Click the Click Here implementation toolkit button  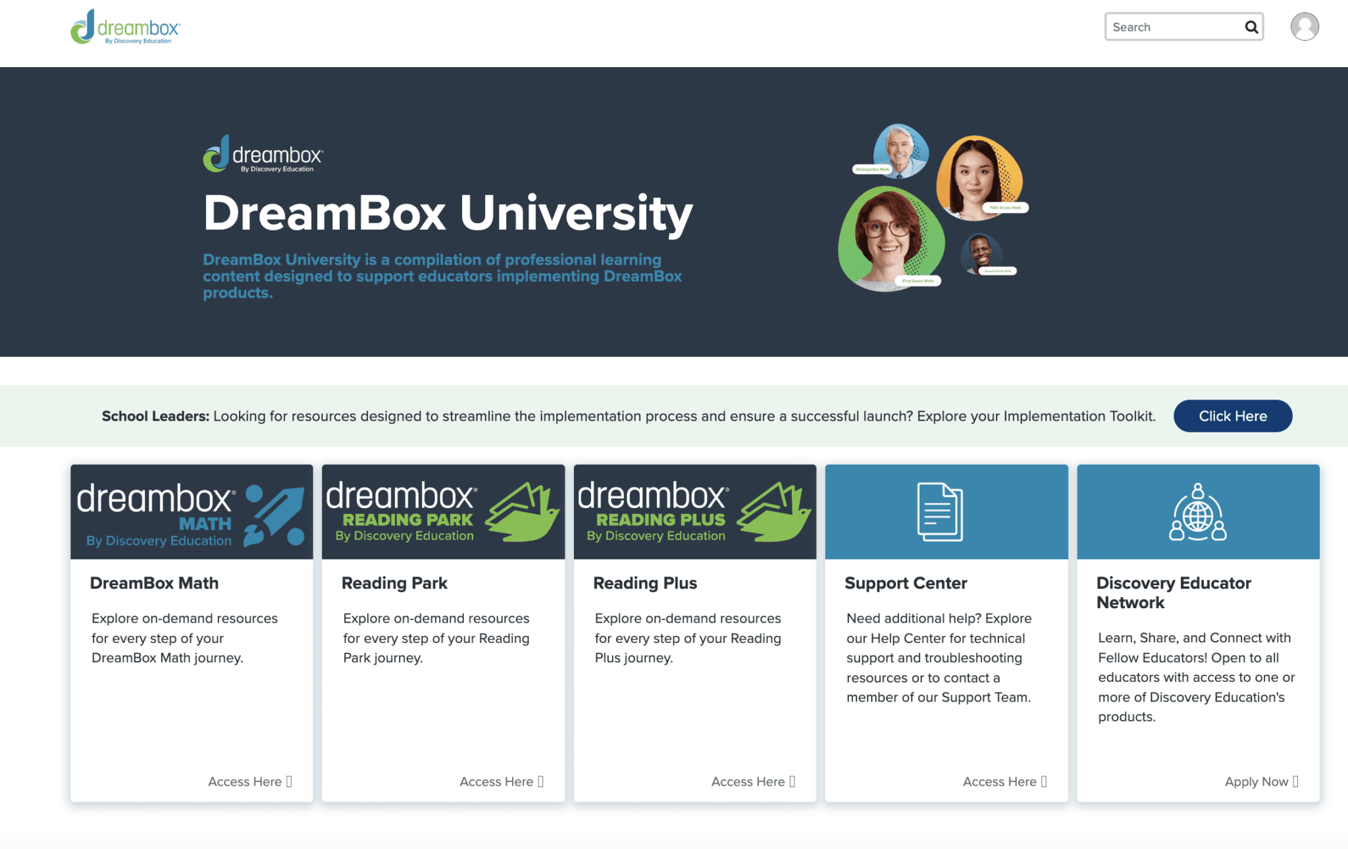click(1232, 415)
